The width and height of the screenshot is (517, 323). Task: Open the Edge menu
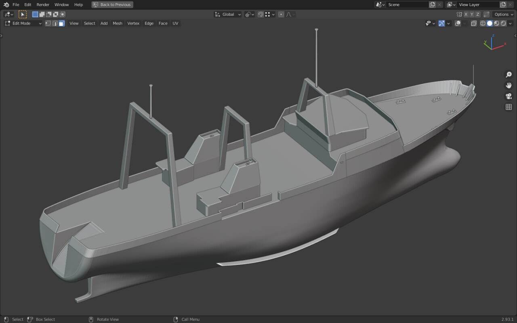coord(149,23)
